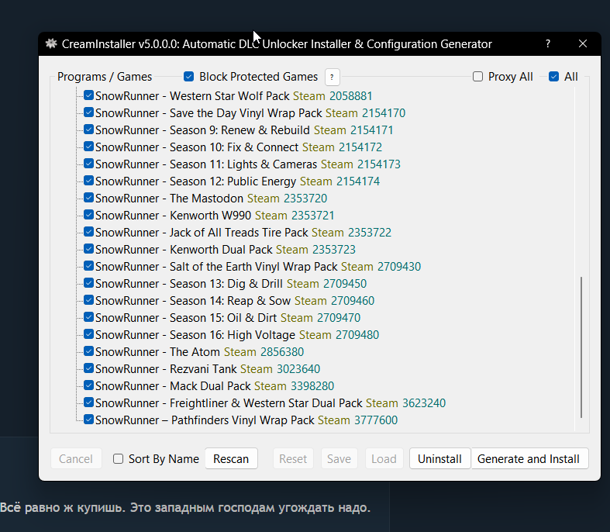Click the Uninstall button

pyautogui.click(x=439, y=459)
